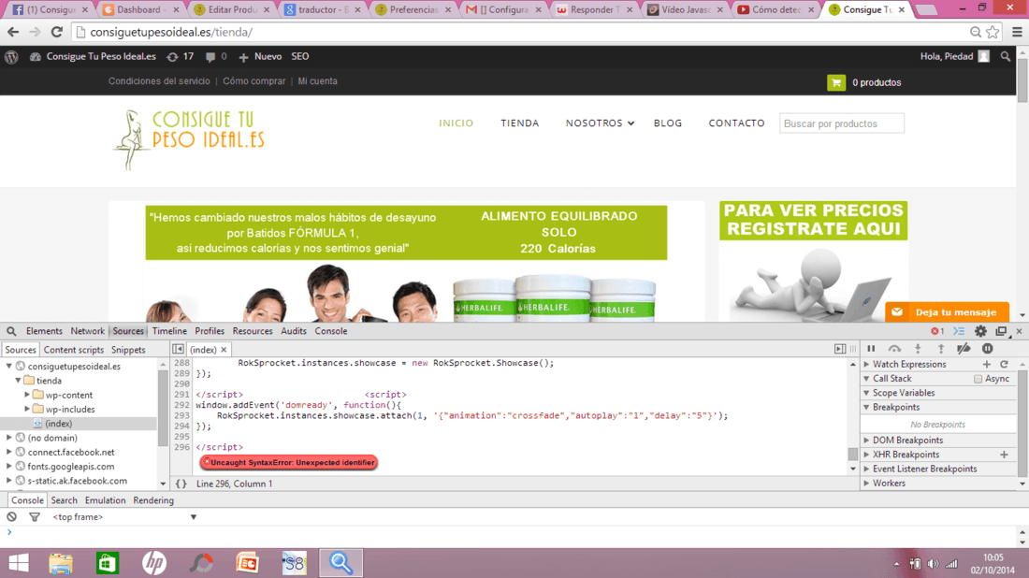The height and width of the screenshot is (578, 1029).
Task: Click the step into function icon
Action: click(x=918, y=349)
